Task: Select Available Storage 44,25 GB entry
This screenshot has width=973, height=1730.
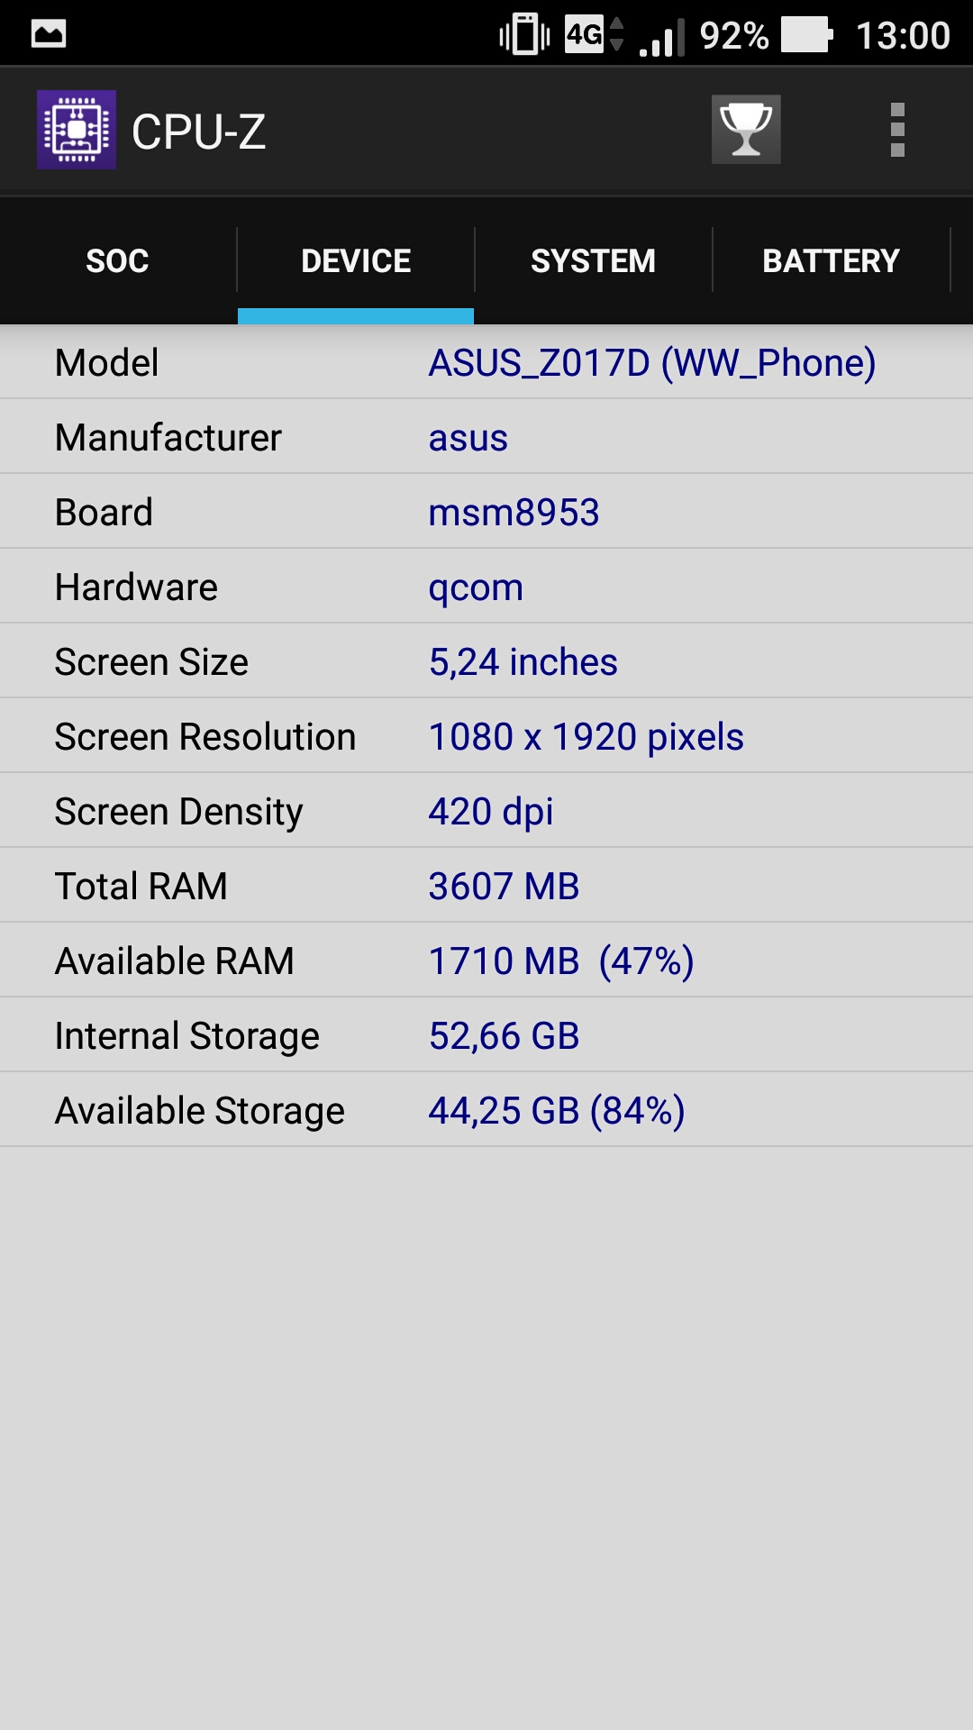Action: click(486, 1110)
